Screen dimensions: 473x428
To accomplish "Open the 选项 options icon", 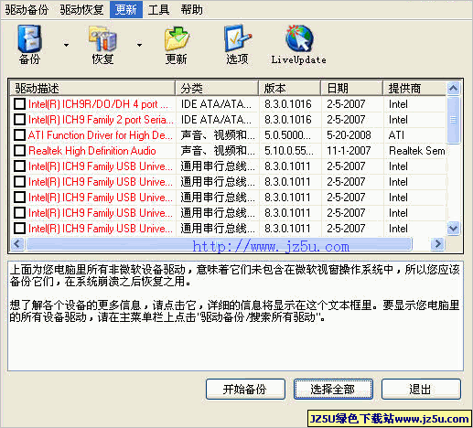I will 237,38.
